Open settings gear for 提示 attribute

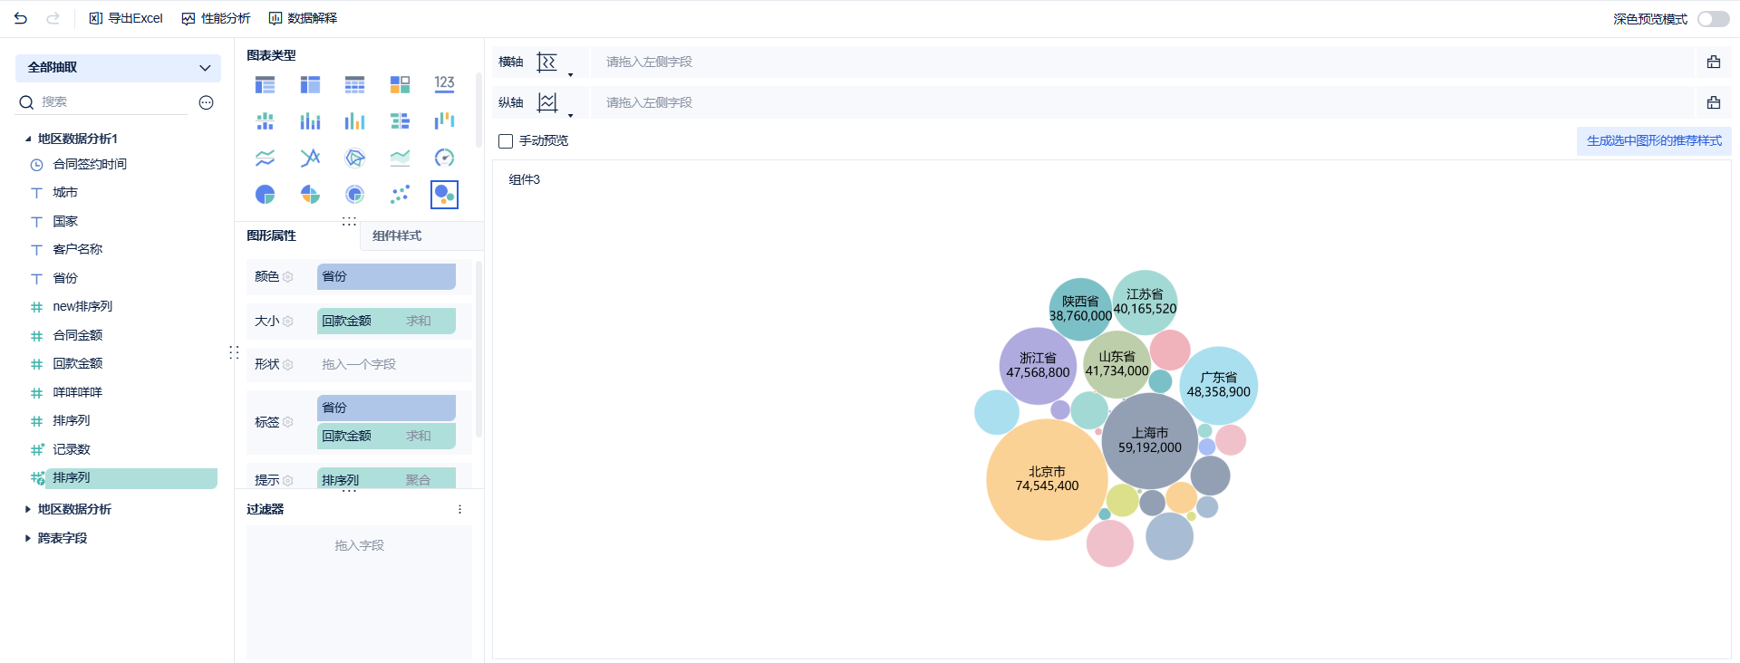pyautogui.click(x=288, y=481)
